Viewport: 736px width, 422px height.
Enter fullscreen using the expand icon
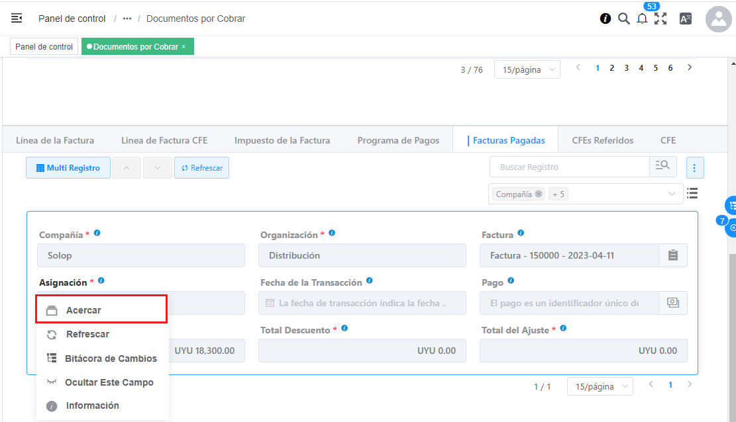(660, 19)
